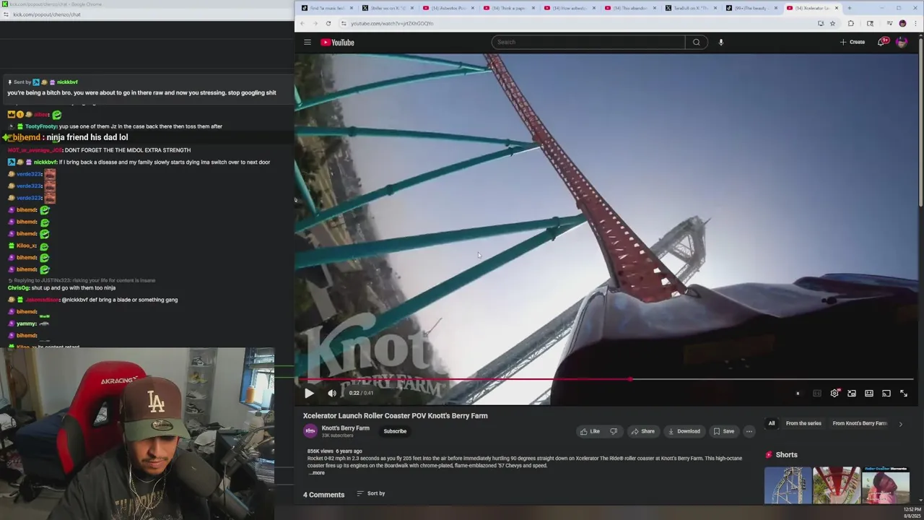Open the comments Sort by dropdown
Viewport: 924px width, 520px height.
point(371,493)
